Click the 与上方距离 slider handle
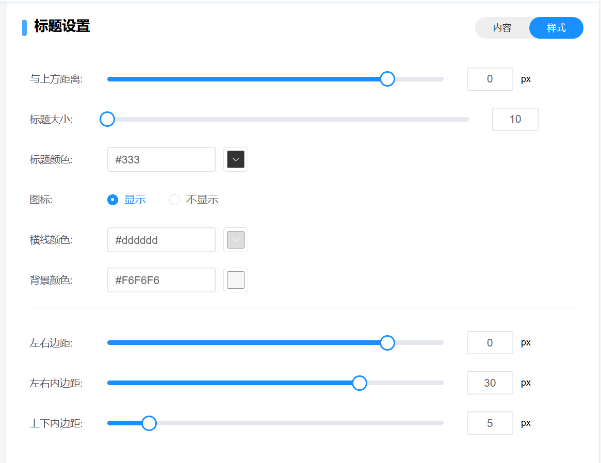The width and height of the screenshot is (601, 463). [387, 79]
